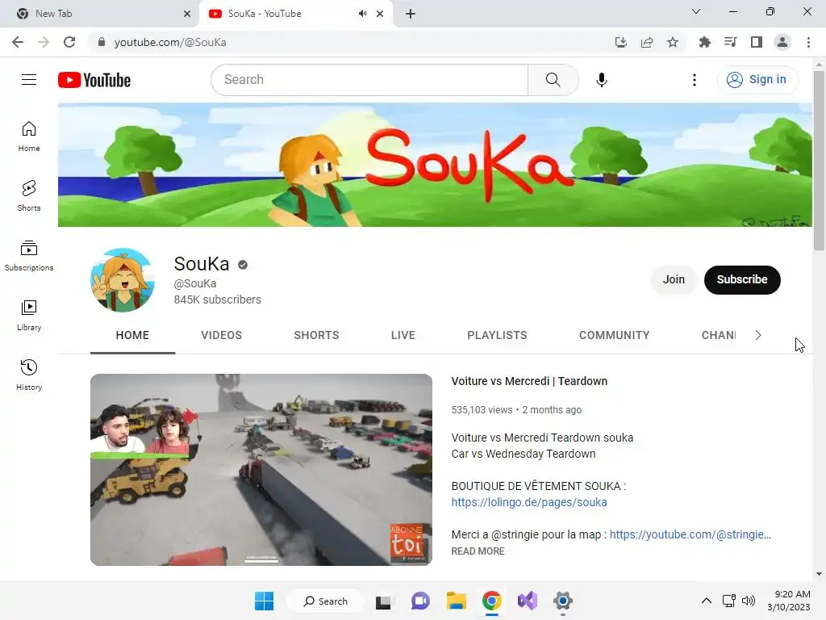Play the featured video thumbnail

coord(261,470)
